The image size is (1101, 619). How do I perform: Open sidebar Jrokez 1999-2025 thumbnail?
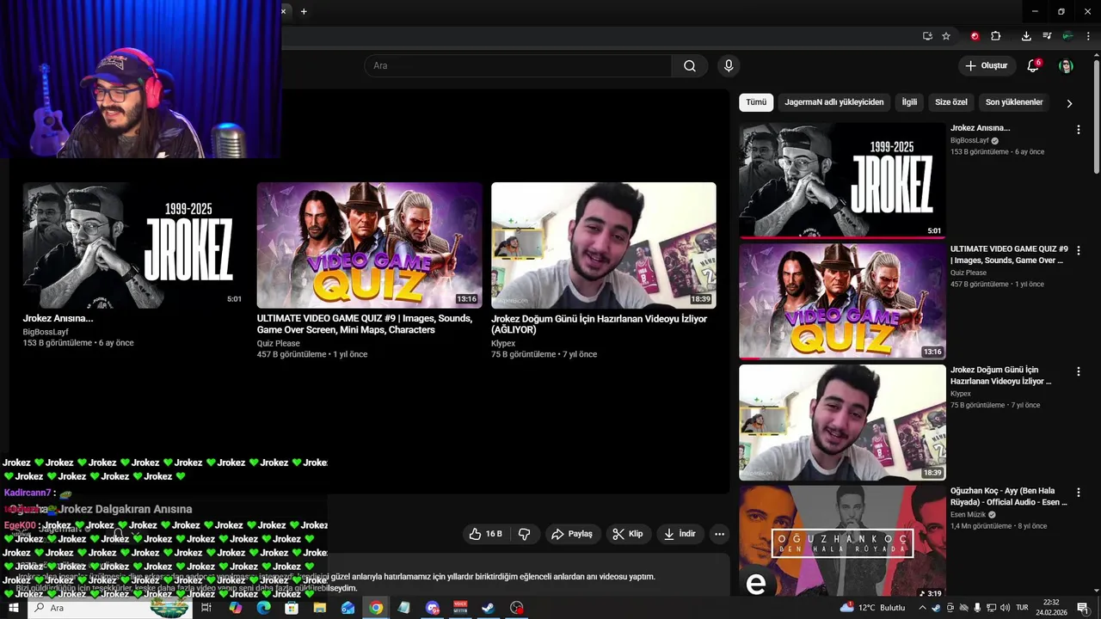(842, 181)
